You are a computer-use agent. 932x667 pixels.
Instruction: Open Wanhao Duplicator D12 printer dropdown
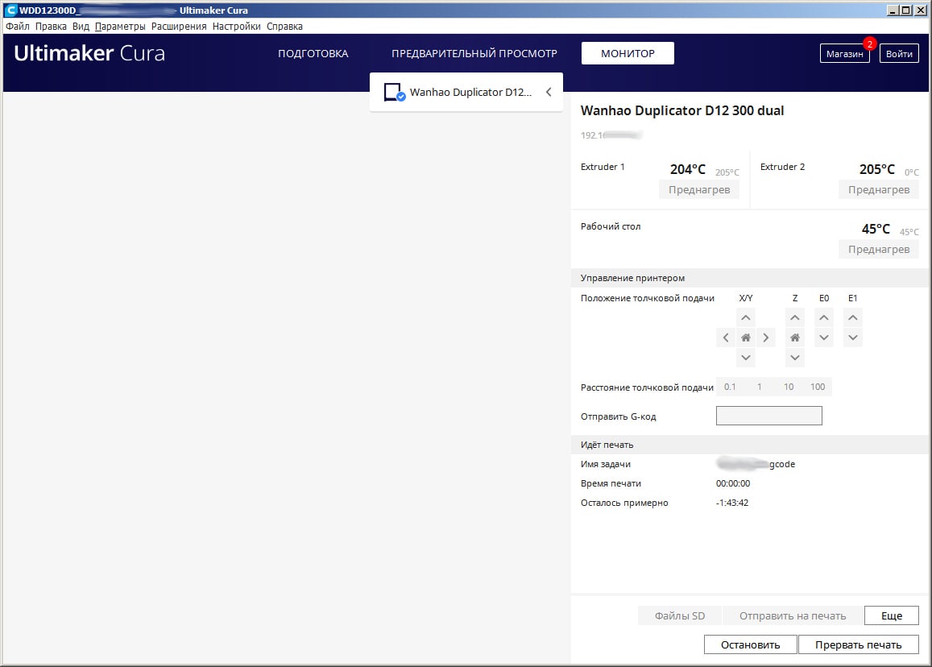466,92
